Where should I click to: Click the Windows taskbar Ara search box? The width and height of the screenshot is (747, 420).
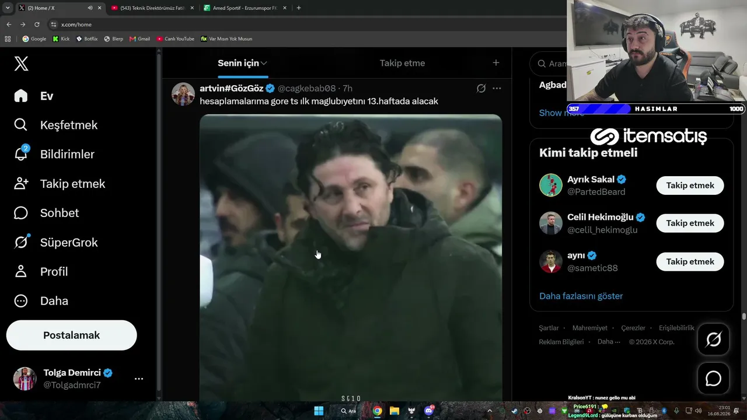tap(348, 411)
